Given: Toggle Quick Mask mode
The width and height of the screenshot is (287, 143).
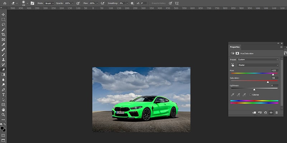Looking at the screenshot, I should pyautogui.click(x=3, y=135).
